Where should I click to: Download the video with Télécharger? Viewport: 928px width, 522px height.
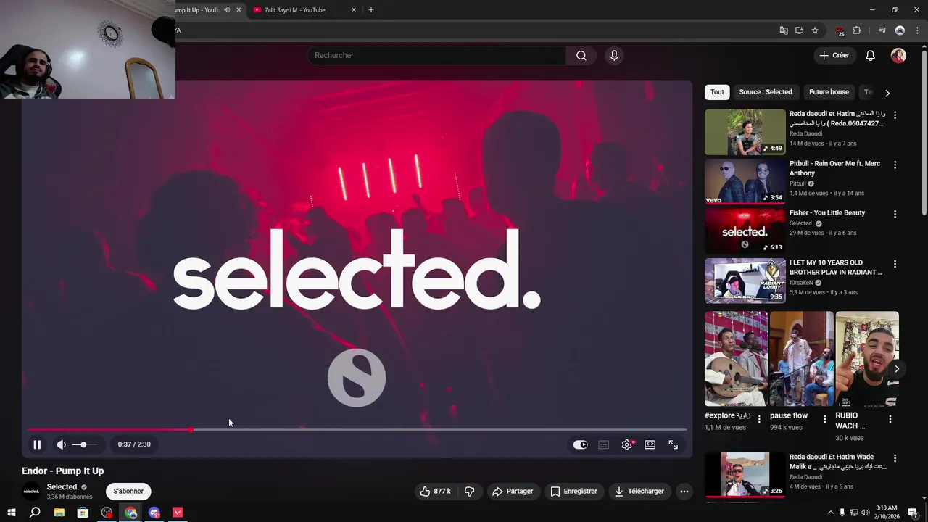[639, 492]
